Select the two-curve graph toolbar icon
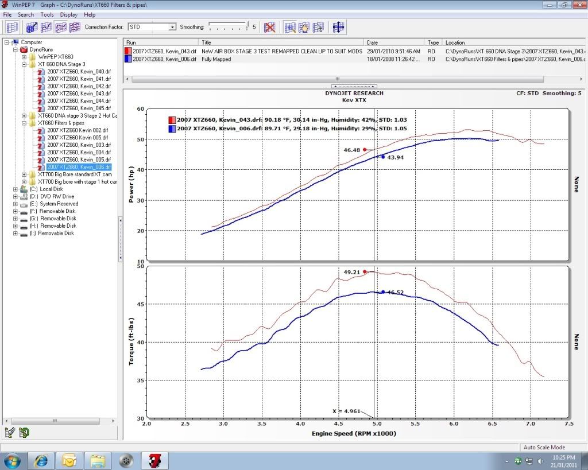 point(61,27)
